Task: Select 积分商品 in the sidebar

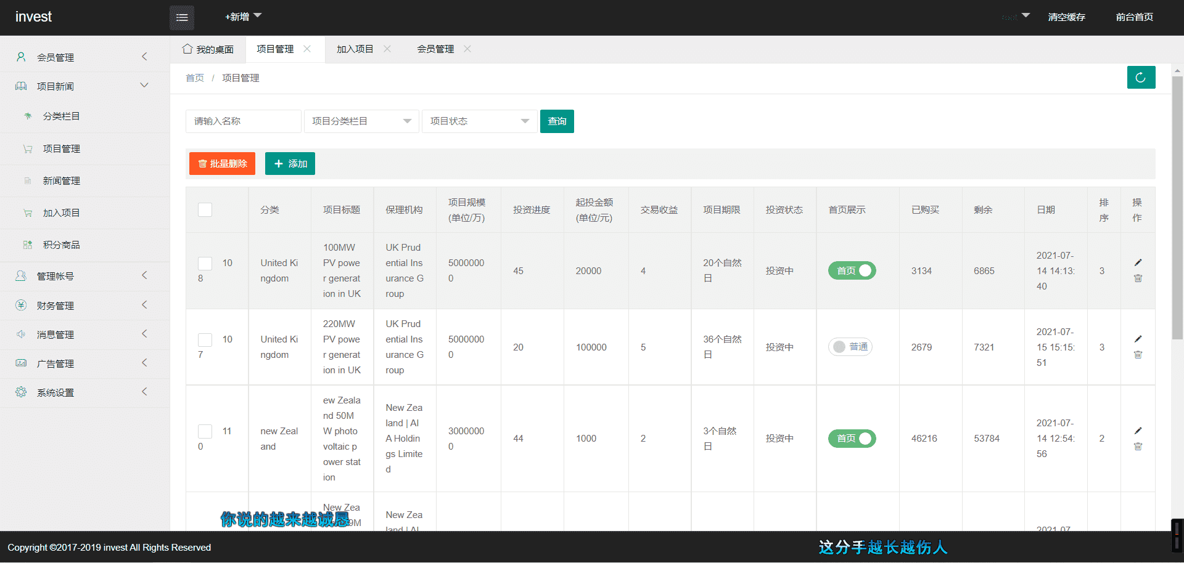Action: 62,245
